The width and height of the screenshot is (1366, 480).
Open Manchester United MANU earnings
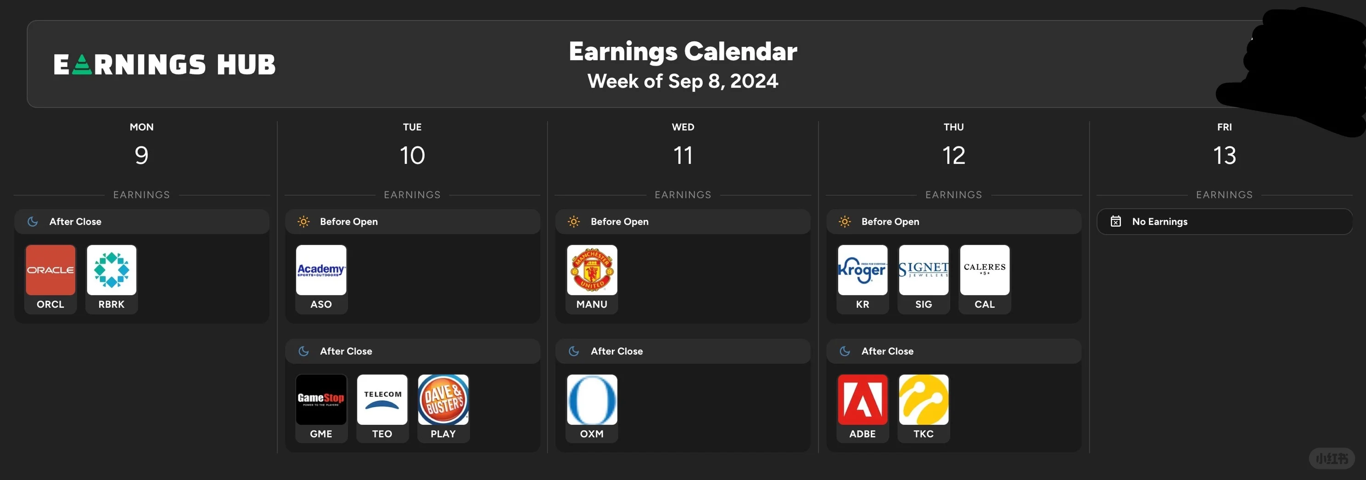pos(592,279)
